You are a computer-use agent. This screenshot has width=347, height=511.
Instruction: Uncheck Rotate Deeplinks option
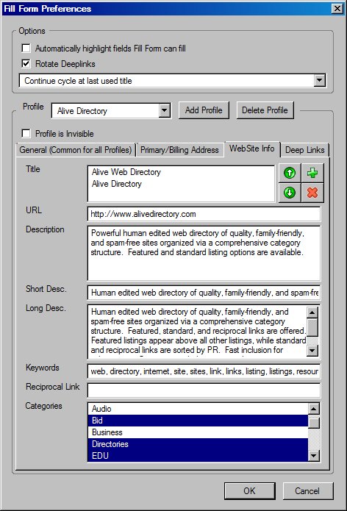pyautogui.click(x=26, y=63)
